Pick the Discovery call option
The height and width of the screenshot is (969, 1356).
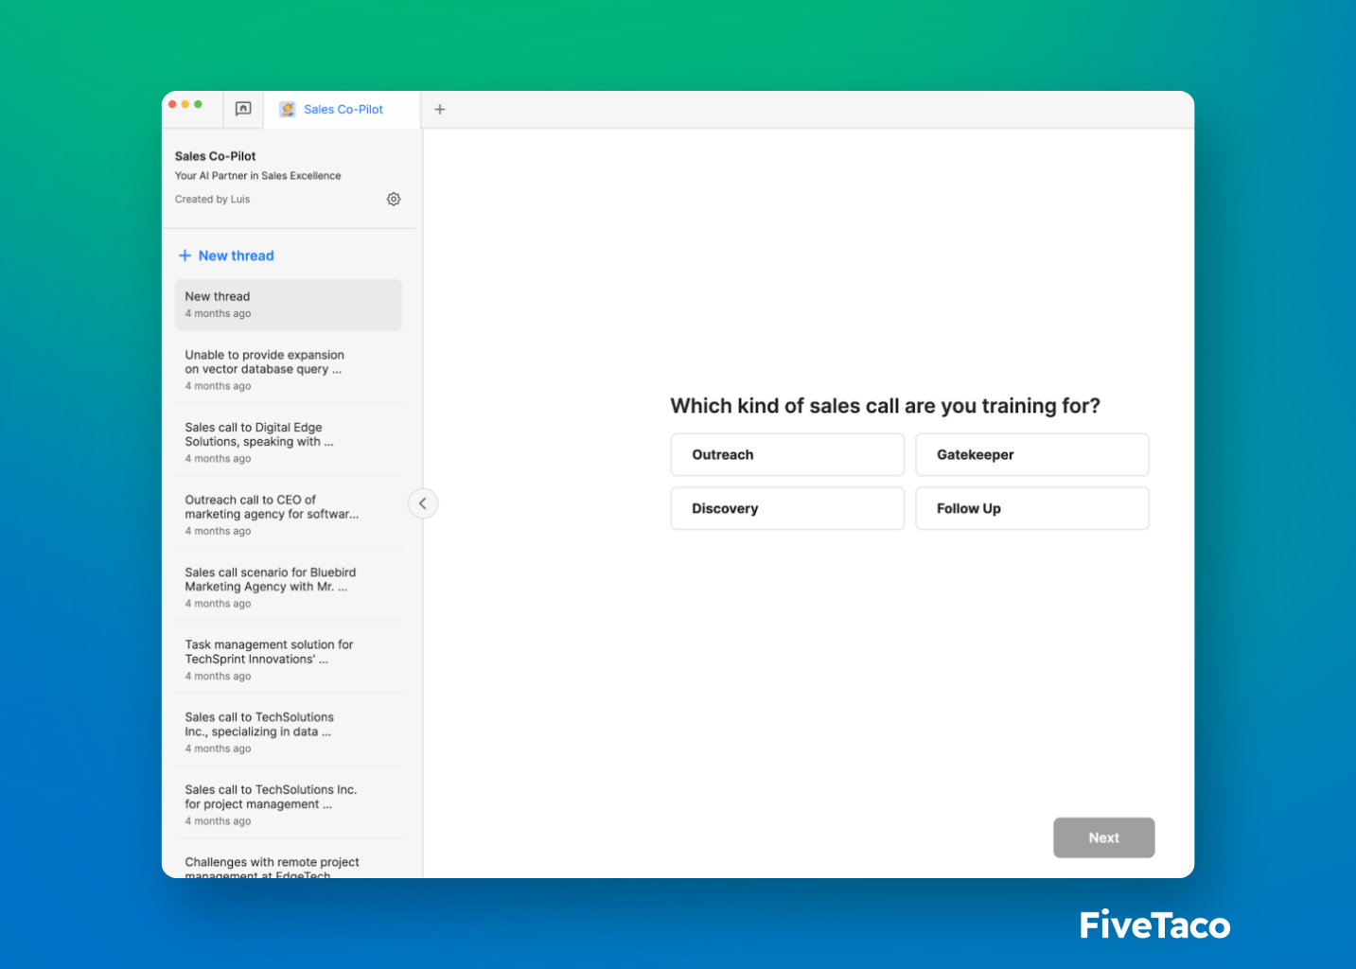click(x=787, y=508)
